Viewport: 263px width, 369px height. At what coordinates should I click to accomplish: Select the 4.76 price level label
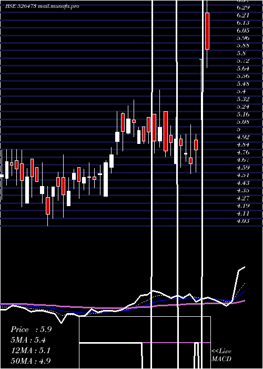[243, 152]
